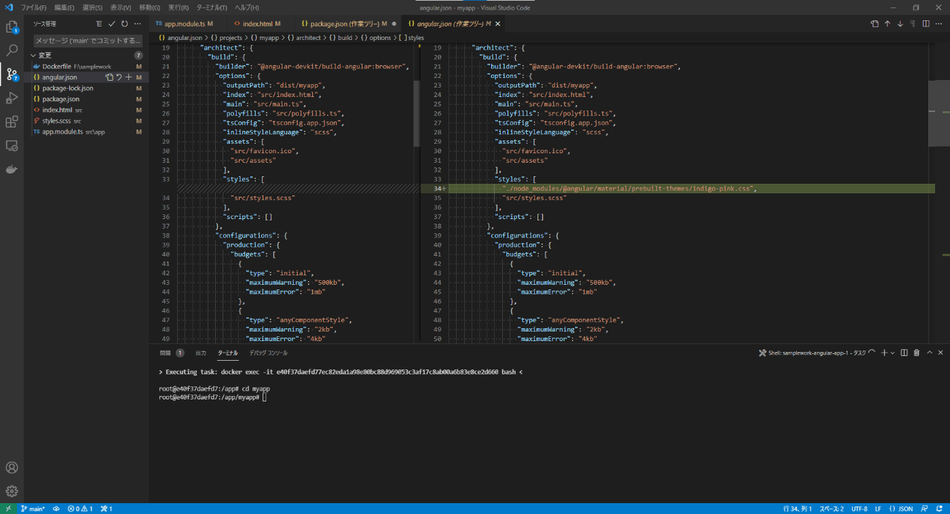Open Source Control view in activity bar
Viewport: 950px width, 514px height.
click(12, 75)
